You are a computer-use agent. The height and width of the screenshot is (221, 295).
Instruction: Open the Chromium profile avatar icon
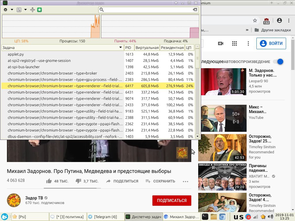pos(279,20)
